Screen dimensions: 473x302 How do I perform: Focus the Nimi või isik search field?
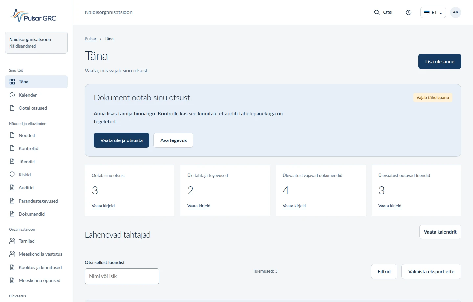[x=122, y=276]
